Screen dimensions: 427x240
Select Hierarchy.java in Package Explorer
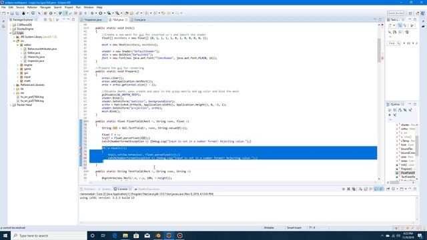click(36, 57)
